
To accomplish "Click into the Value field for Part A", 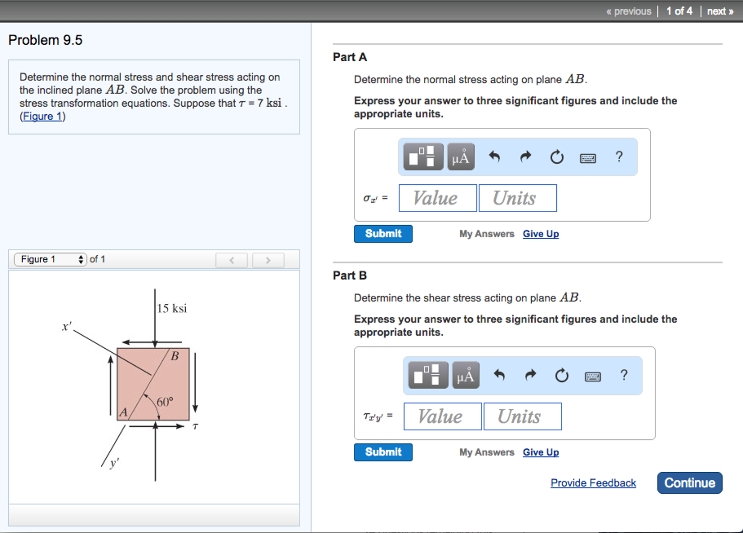I will tap(437, 198).
